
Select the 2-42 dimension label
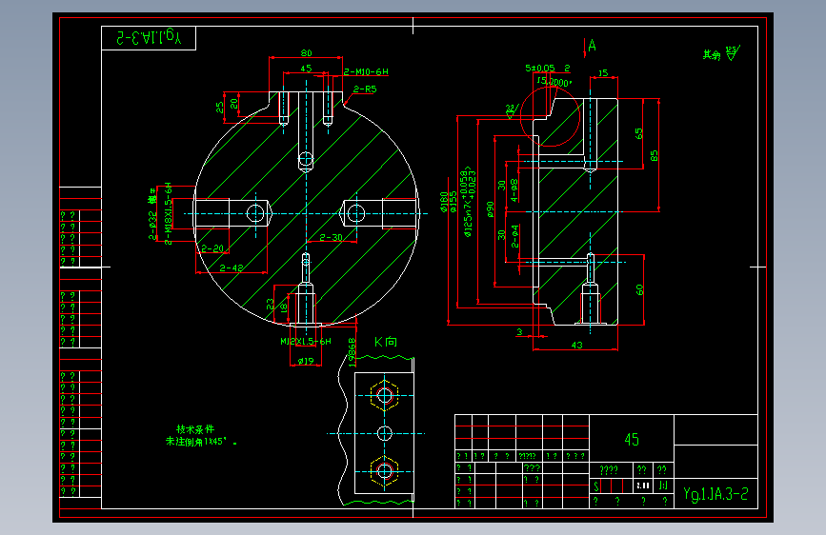[x=232, y=267]
